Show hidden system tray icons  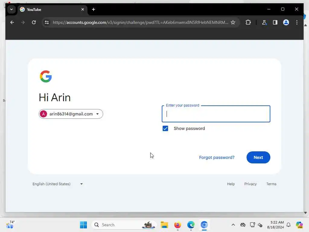click(233, 225)
